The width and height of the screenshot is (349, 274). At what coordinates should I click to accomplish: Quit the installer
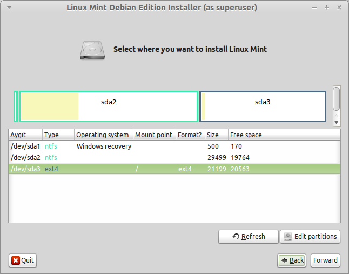[23, 260]
